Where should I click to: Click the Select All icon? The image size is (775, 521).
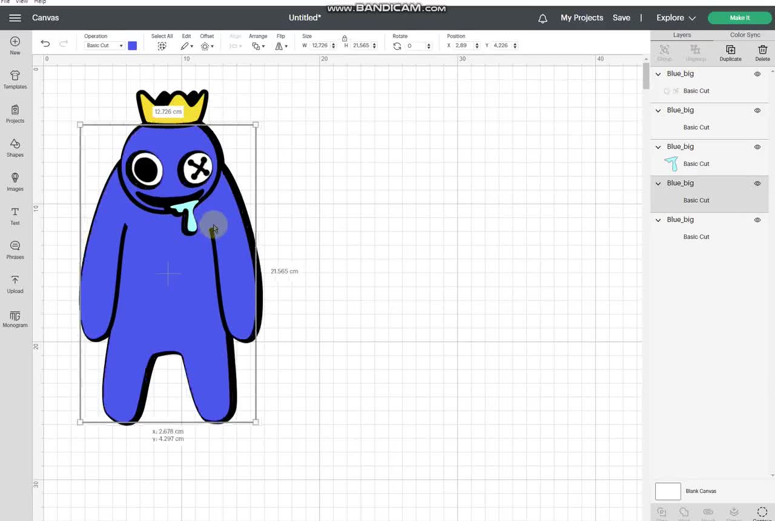click(x=162, y=46)
